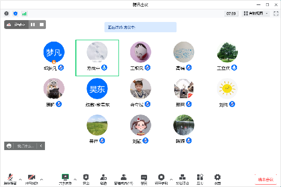Expand video options arrow beside camera
Screen dimensions: 281x187
pos(42,178)
